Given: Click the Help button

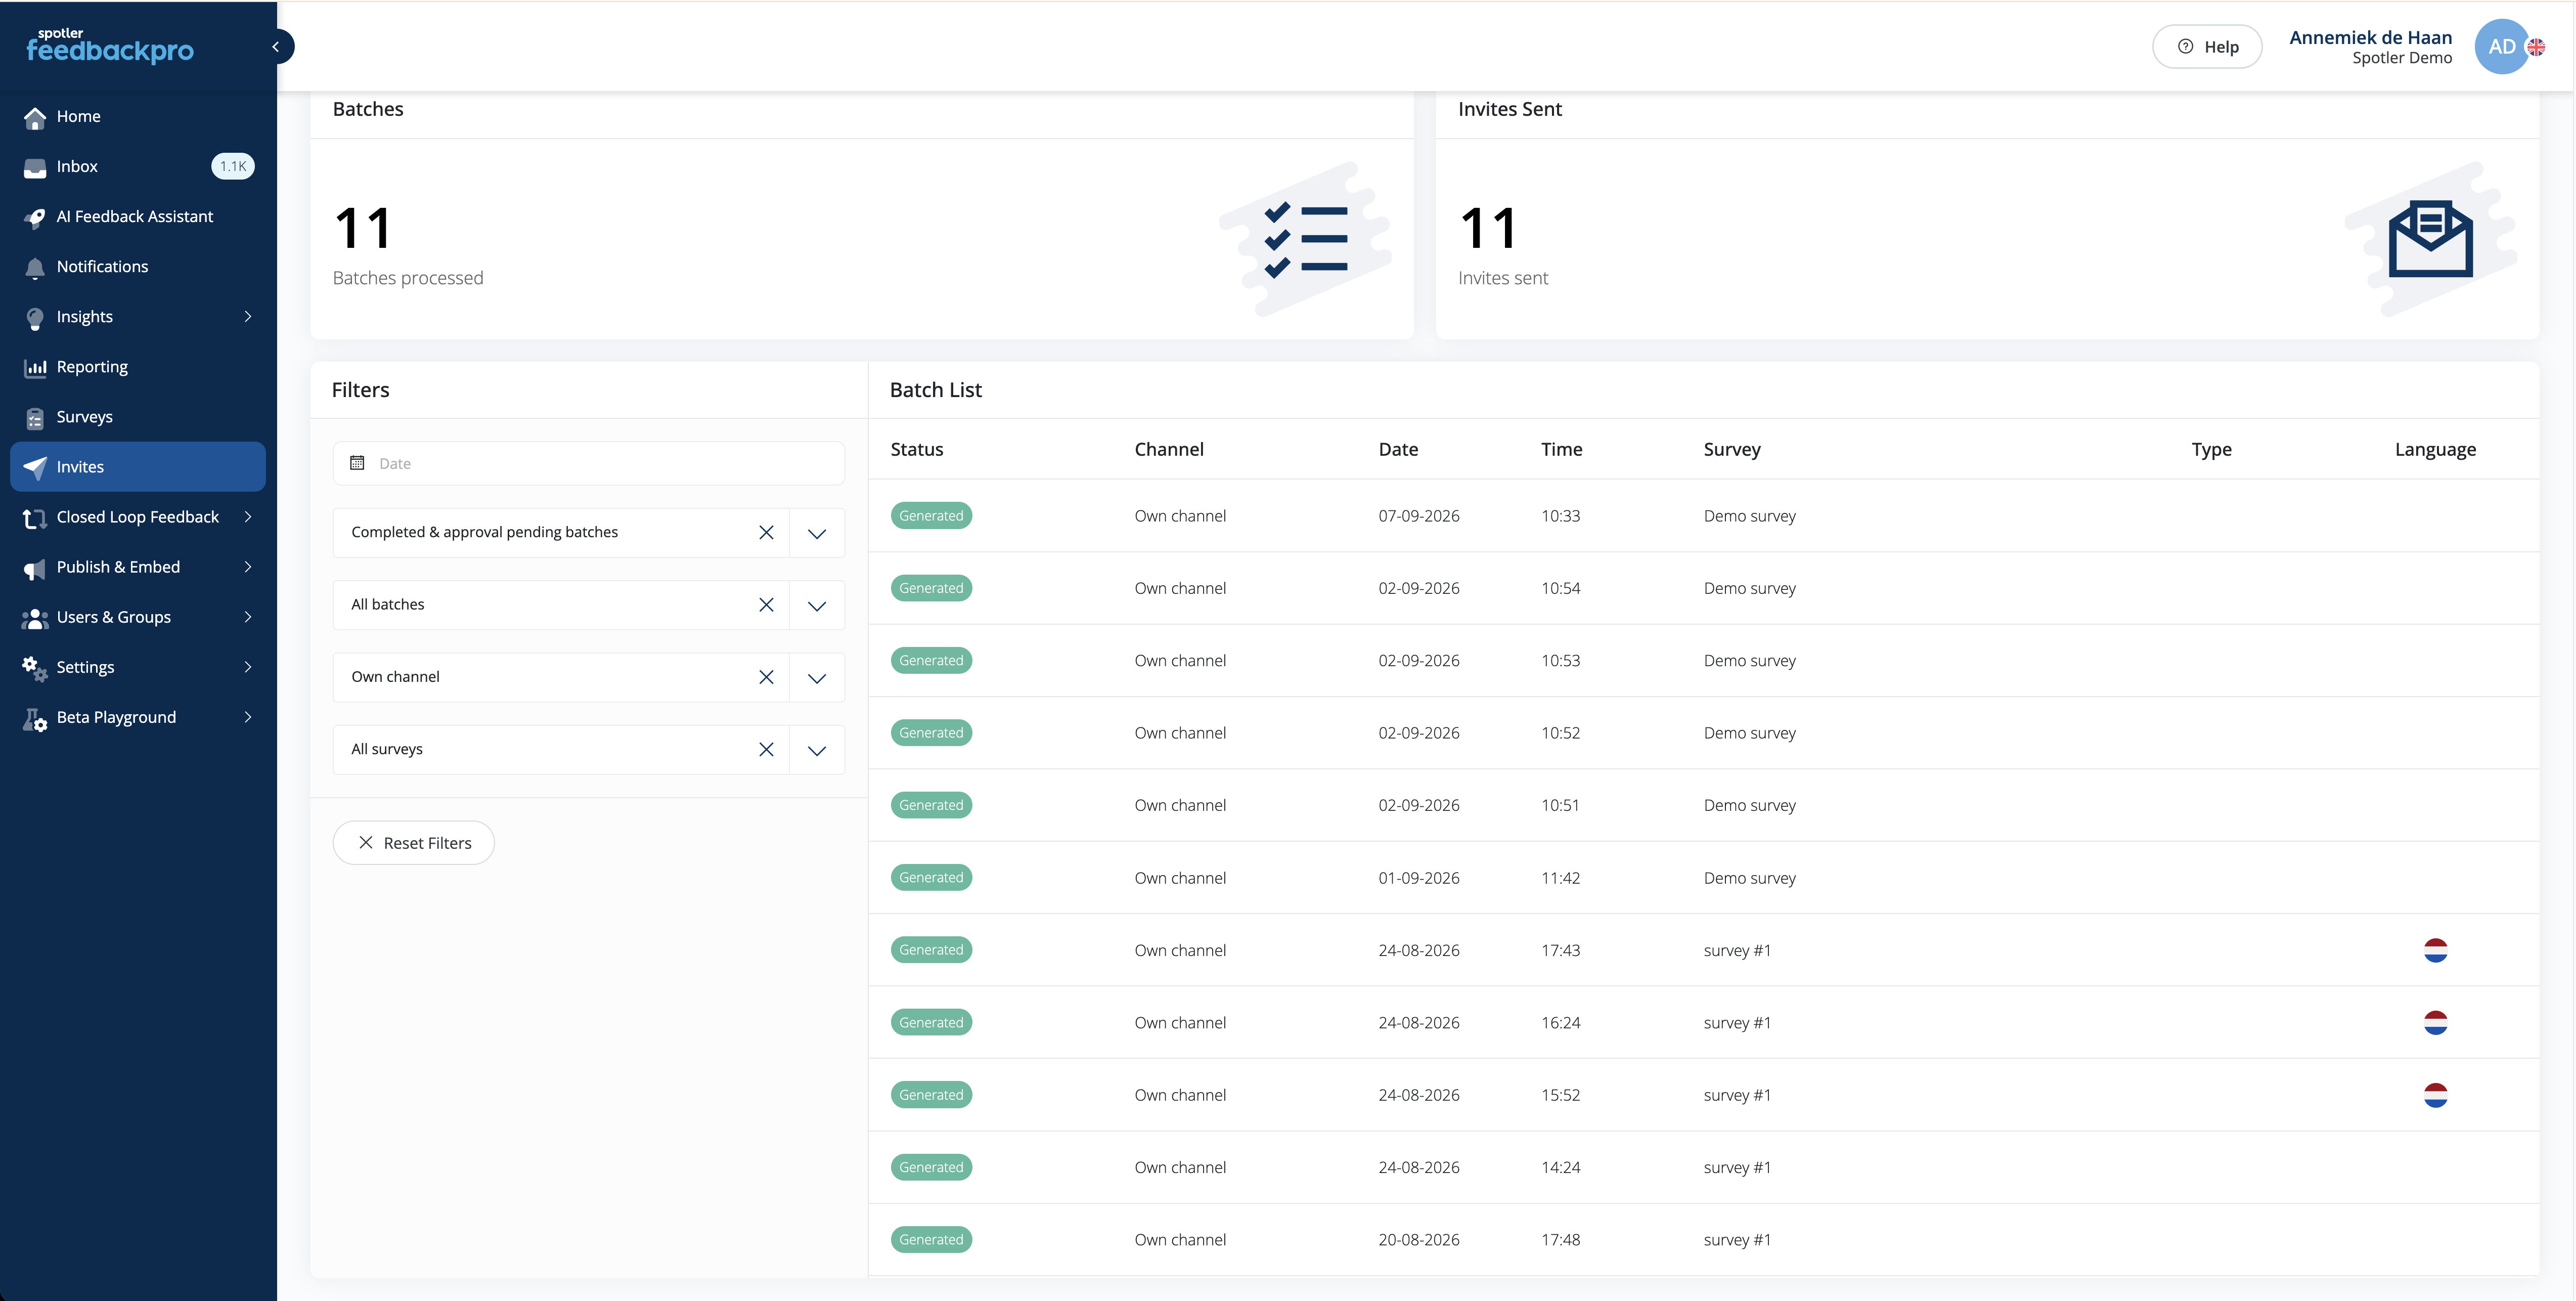Looking at the screenshot, I should coord(2207,47).
